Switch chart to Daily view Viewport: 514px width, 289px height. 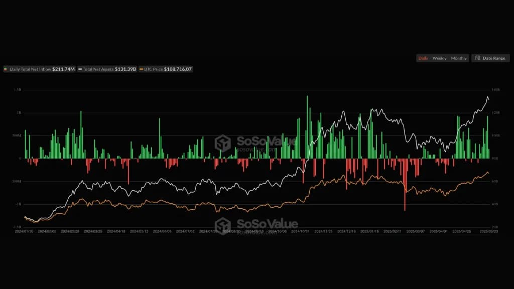point(423,58)
